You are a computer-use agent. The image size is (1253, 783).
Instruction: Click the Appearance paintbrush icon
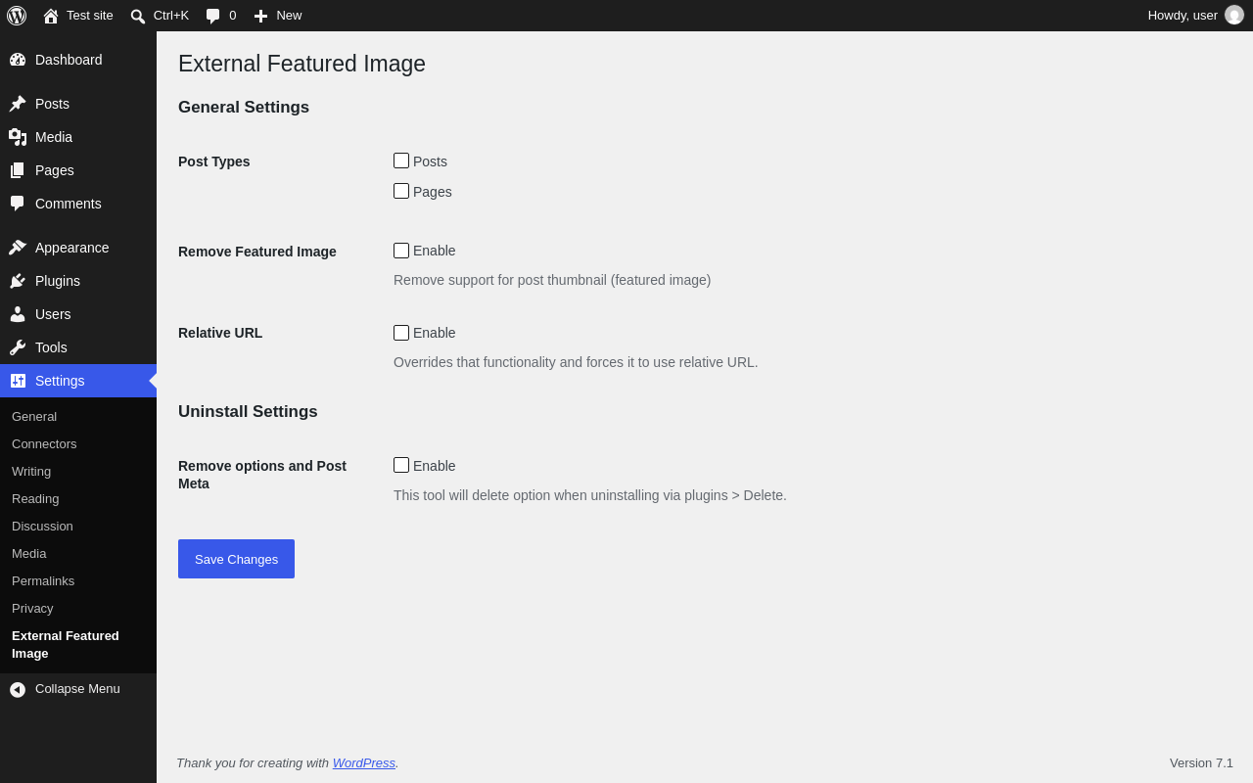(x=18, y=248)
